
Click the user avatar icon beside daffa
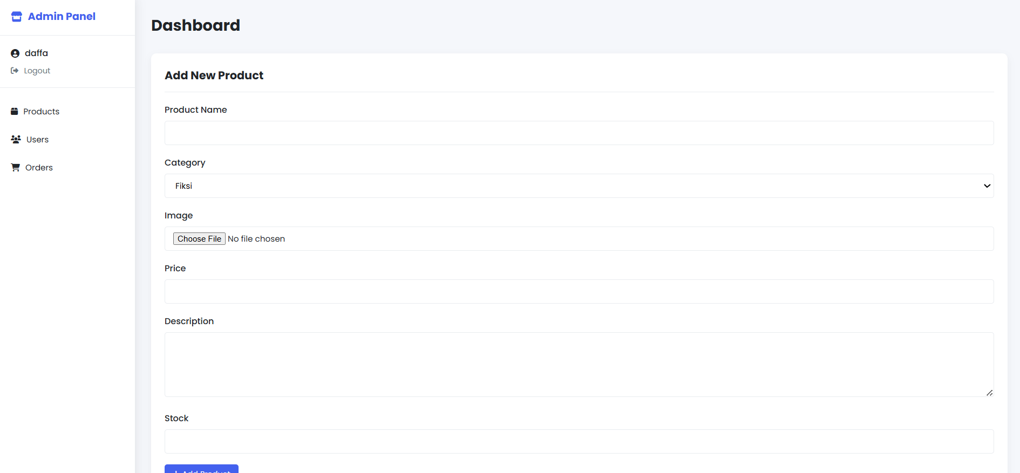point(15,53)
